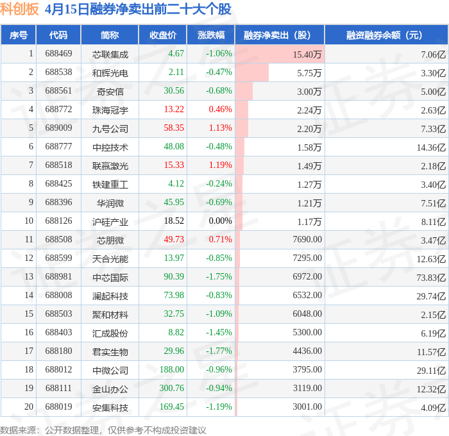The width and height of the screenshot is (449, 436).
Task: Select stock name 金山办公
Action: (110, 389)
